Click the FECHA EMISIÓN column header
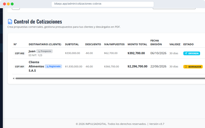205x128 pixels. point(156,42)
